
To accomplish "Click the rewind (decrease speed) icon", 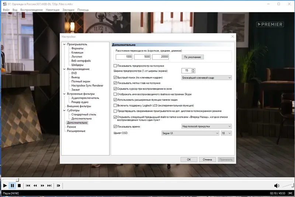I will 35,186.
